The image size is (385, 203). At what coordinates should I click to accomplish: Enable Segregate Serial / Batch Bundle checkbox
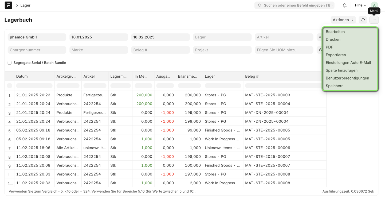tap(10, 63)
